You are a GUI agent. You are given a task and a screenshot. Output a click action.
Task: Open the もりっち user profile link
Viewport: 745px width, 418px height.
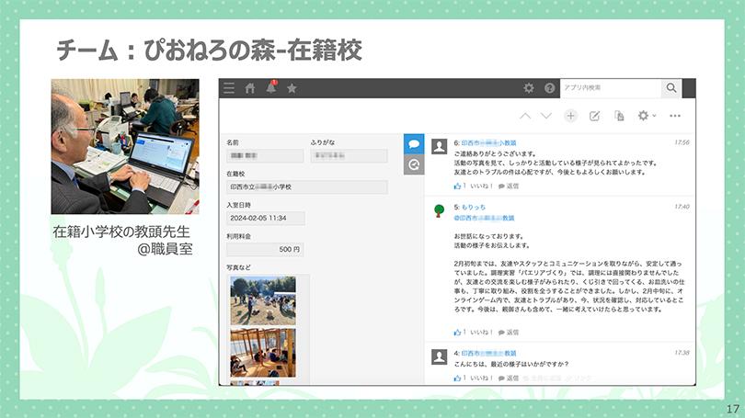[475, 207]
